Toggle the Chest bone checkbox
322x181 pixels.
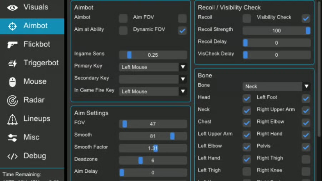(x=247, y=123)
